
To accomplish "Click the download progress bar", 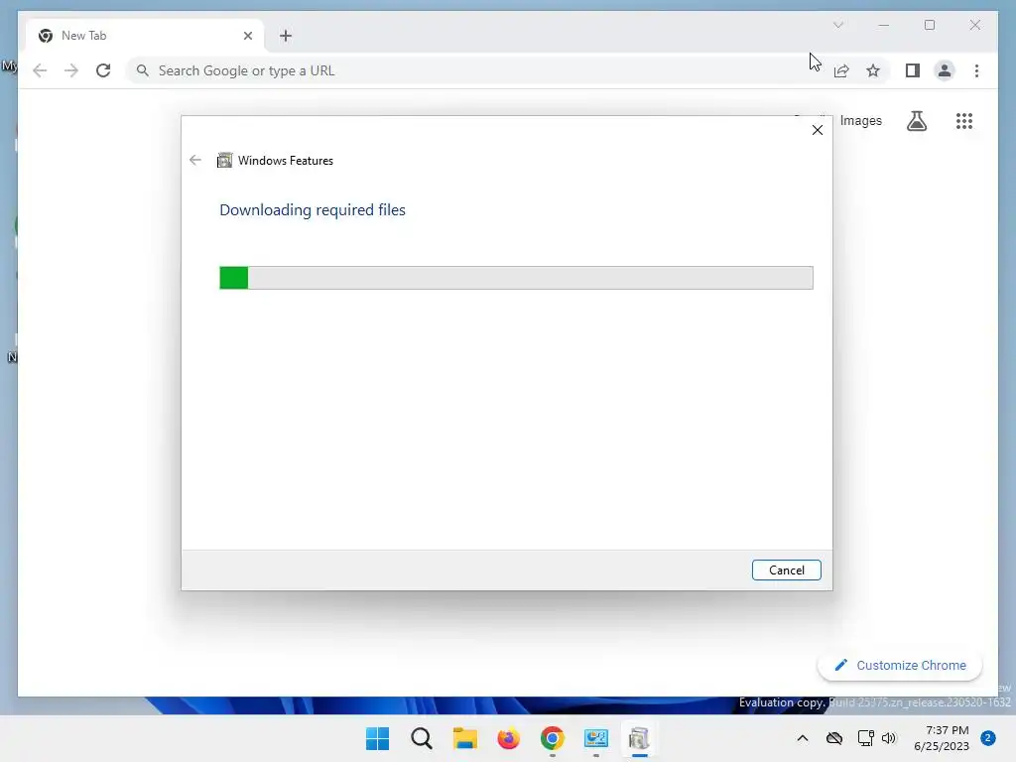I will 516,278.
